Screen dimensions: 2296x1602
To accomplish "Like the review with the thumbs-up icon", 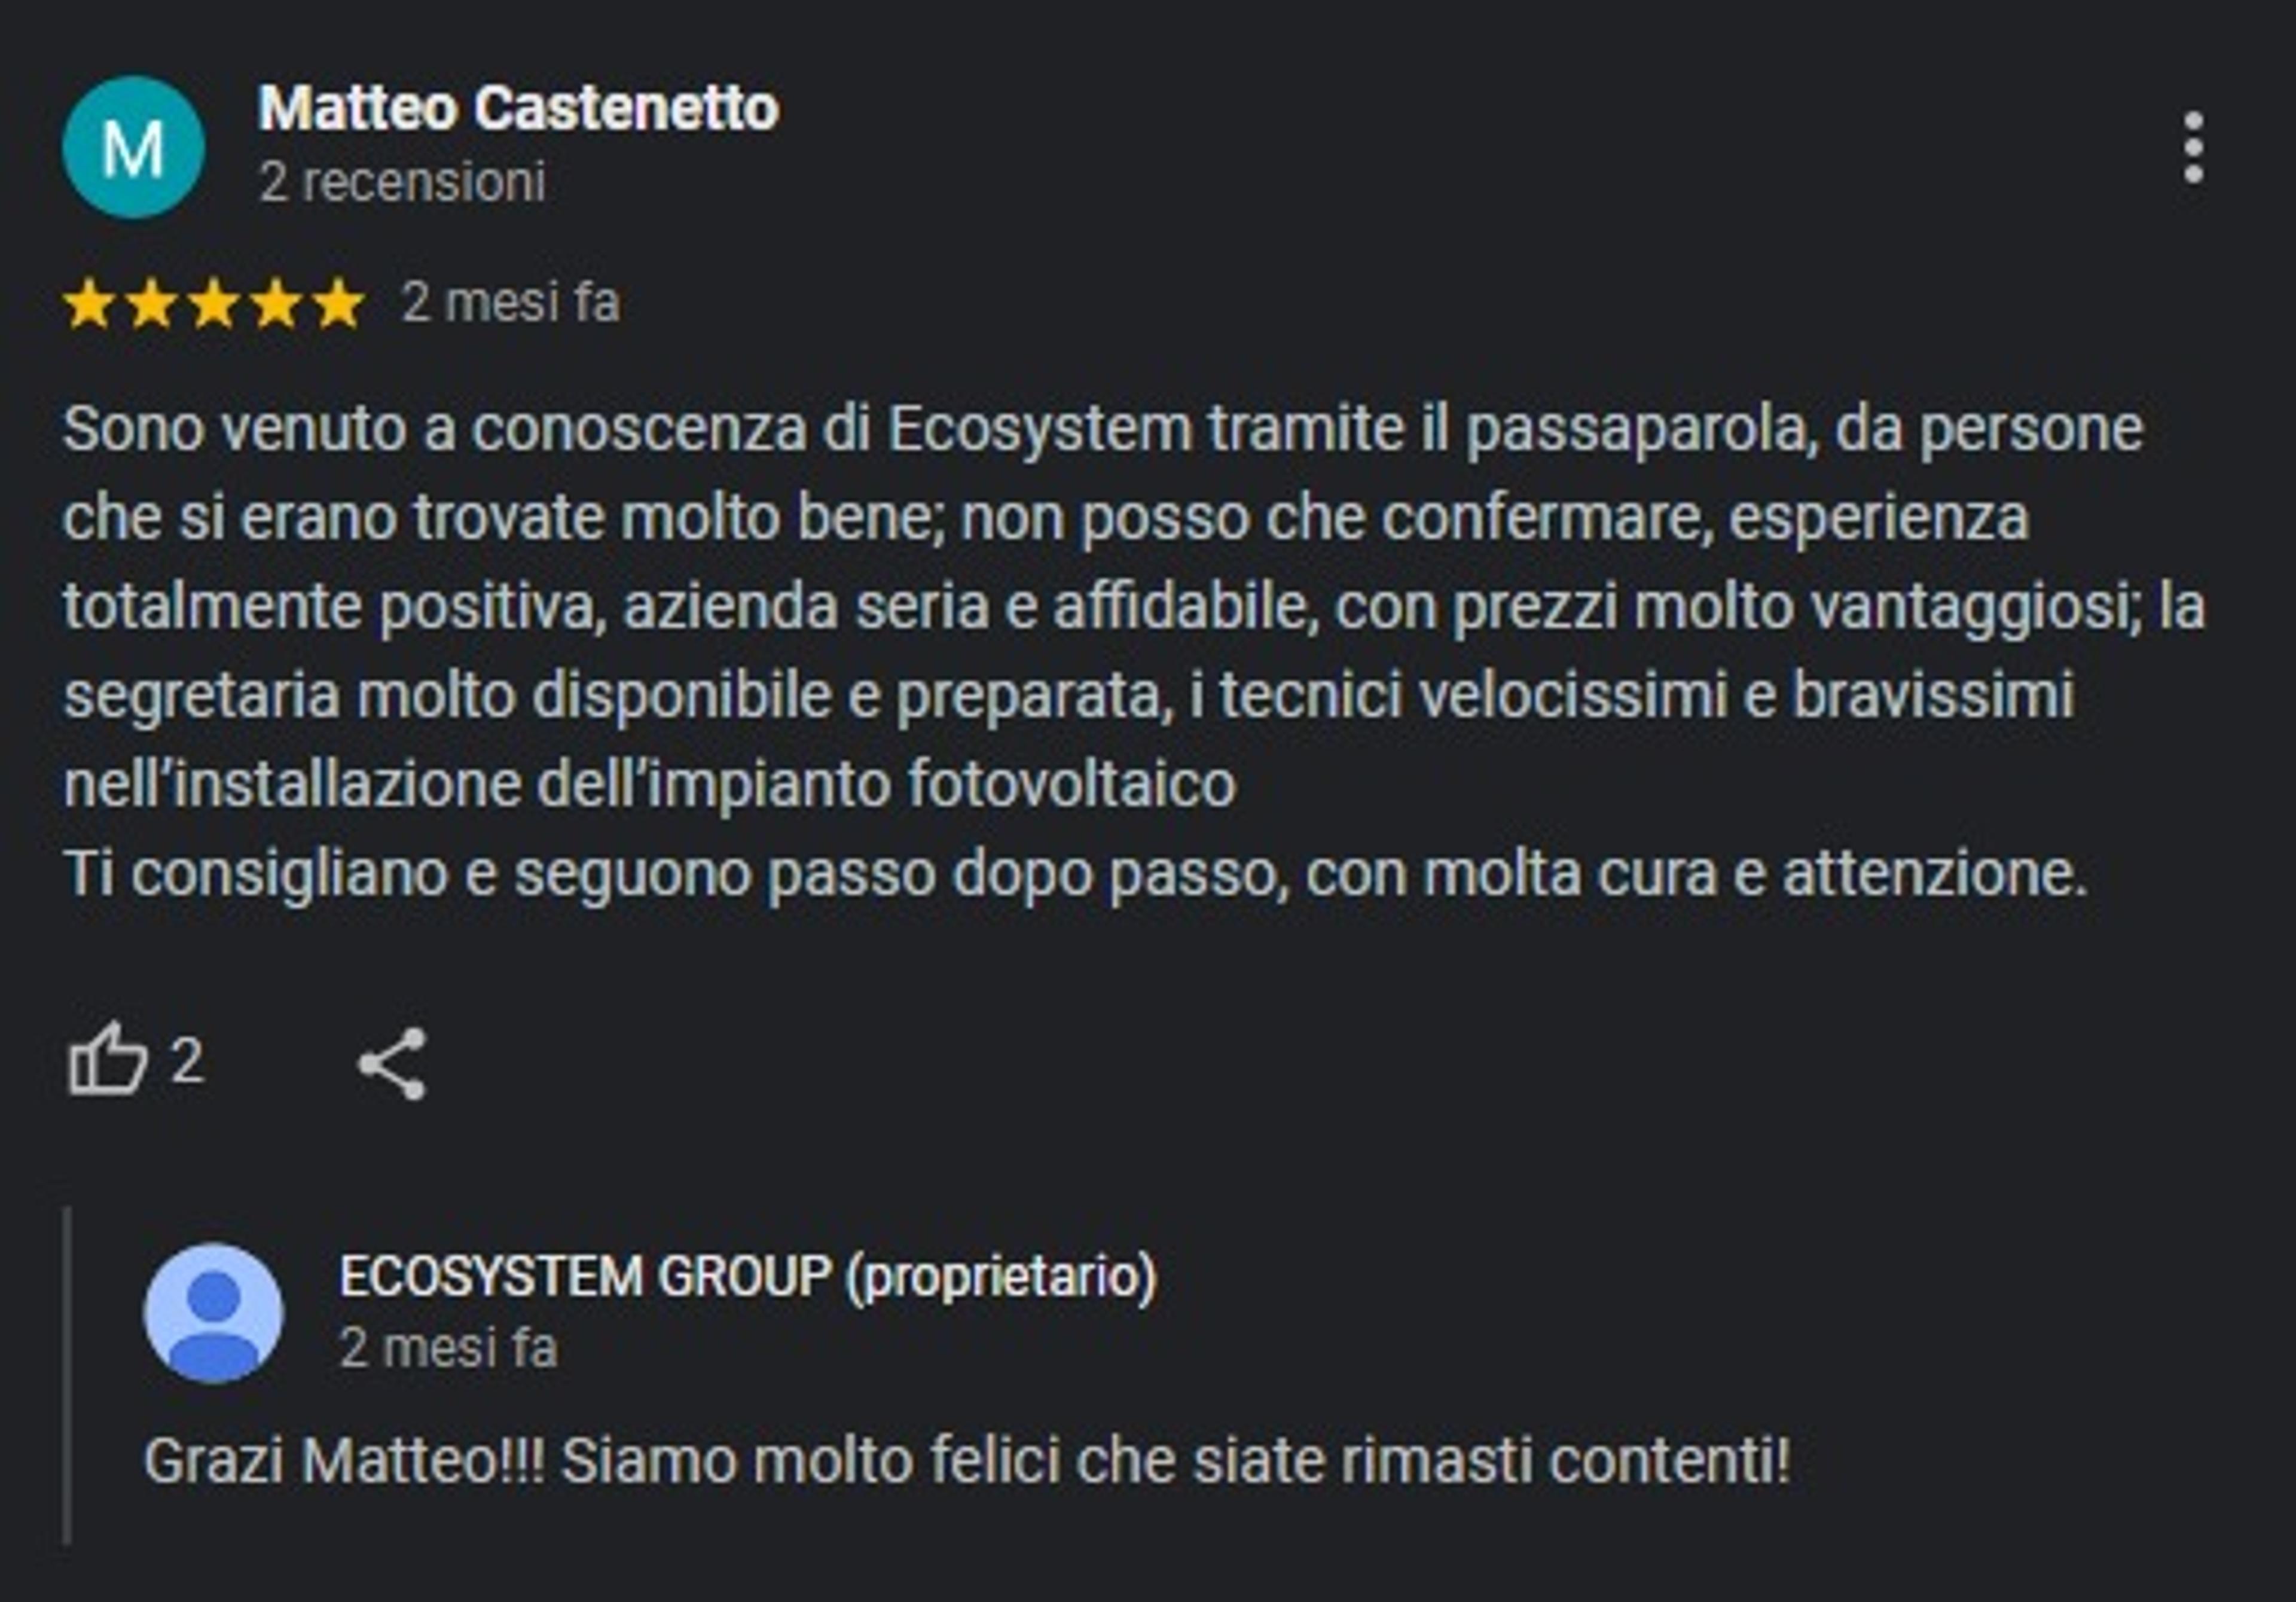I will tap(107, 1060).
